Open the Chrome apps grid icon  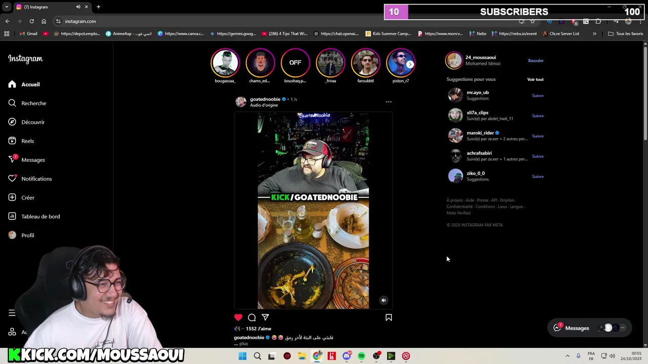[7, 34]
